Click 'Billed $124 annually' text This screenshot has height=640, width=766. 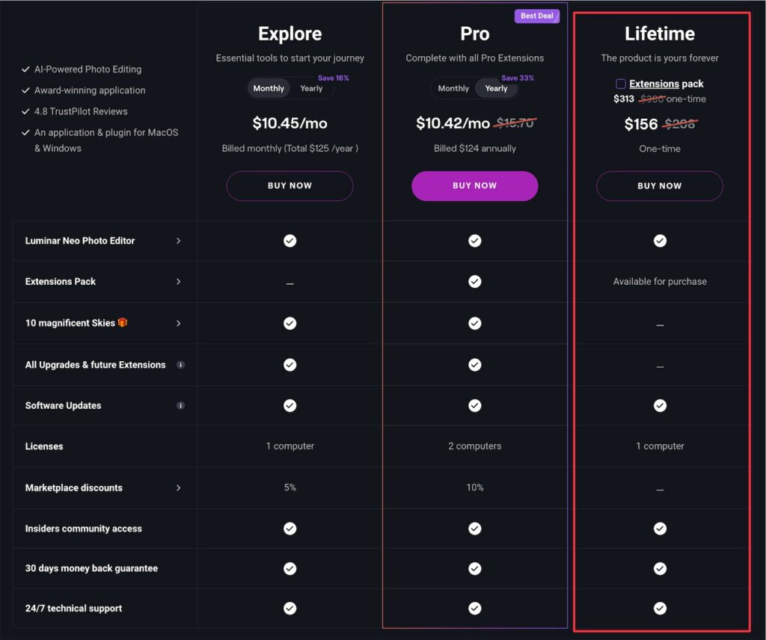(x=475, y=148)
